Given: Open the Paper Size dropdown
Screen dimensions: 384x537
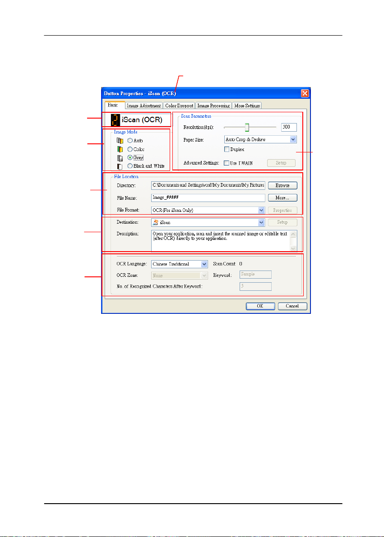Looking at the screenshot, I should click(x=293, y=139).
